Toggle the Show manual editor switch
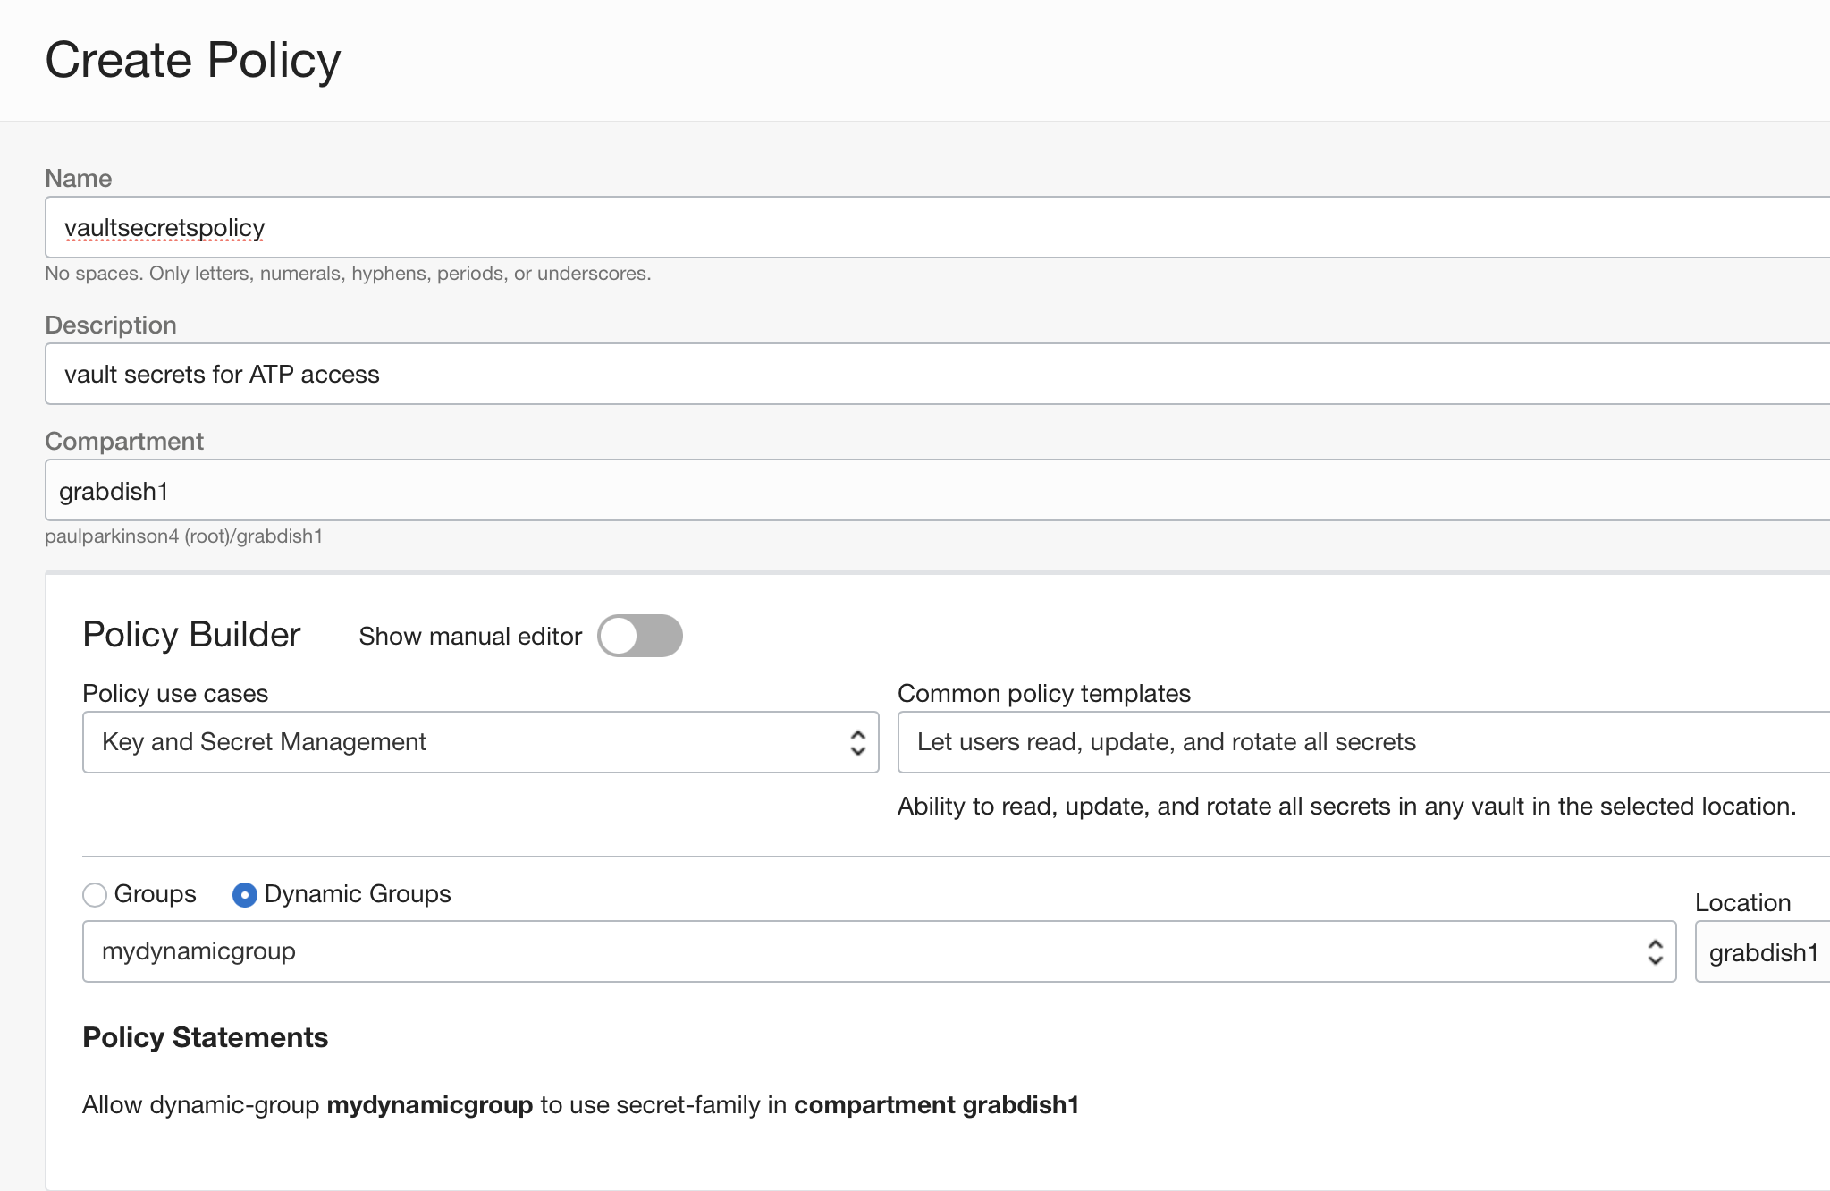Viewport: 1830px width, 1191px height. pyautogui.click(x=639, y=636)
